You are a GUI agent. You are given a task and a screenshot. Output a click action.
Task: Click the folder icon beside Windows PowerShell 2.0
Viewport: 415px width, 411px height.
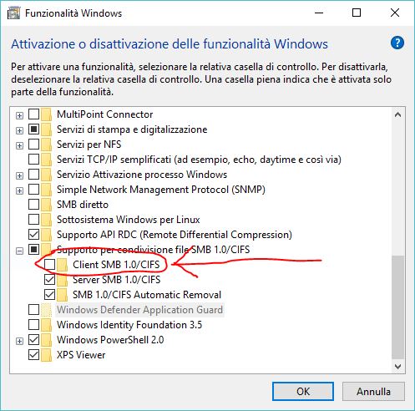[x=46, y=340]
